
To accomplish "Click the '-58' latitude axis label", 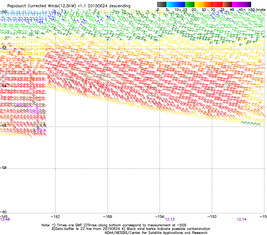I will 3,168.
